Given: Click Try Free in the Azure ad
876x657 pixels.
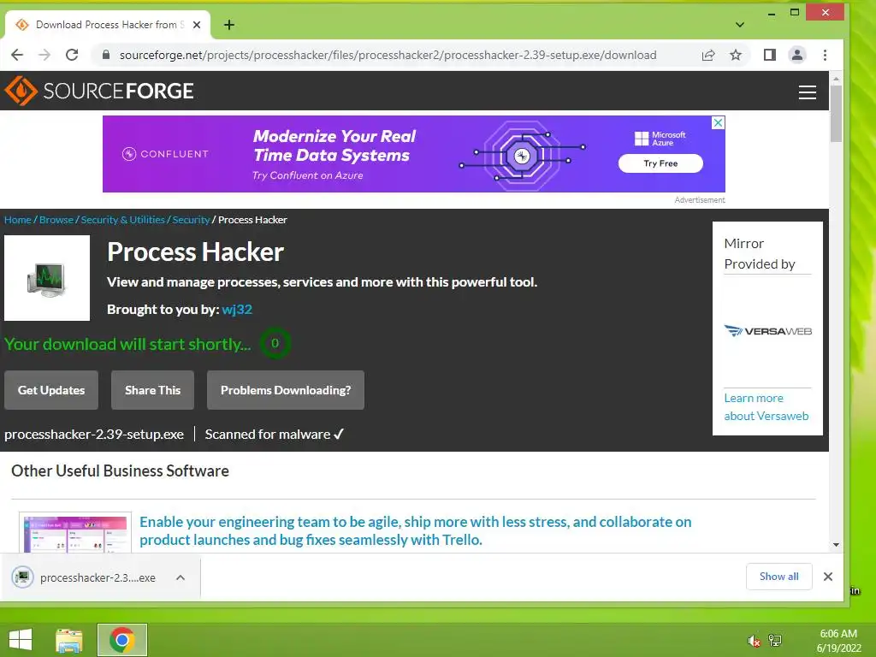Looking at the screenshot, I should coord(660,163).
